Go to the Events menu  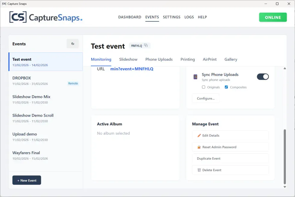coord(152,17)
